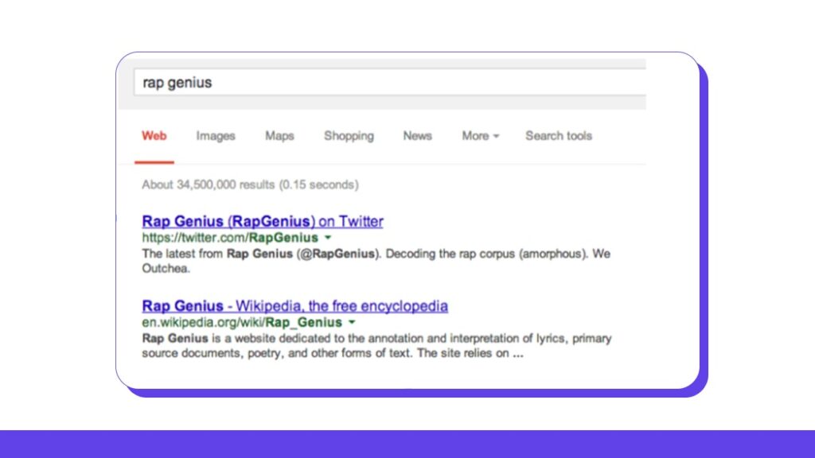Open Search tools options
Screen dimensions: 815x458
pyautogui.click(x=559, y=136)
